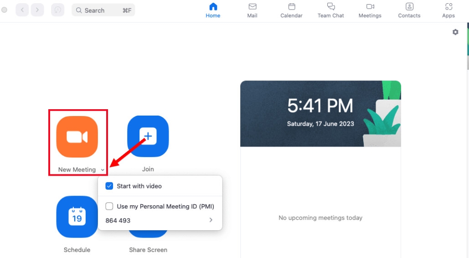The width and height of the screenshot is (469, 258).
Task: Go to the Home tab
Action: coord(213,10)
